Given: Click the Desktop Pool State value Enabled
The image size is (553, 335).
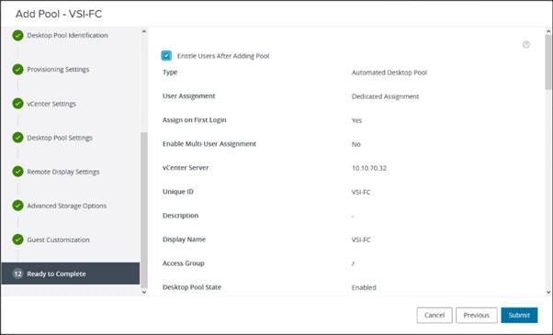Looking at the screenshot, I should click(364, 287).
